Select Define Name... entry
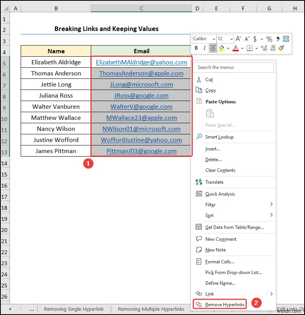Viewport: 305px width, 315px height. pyautogui.click(x=220, y=283)
